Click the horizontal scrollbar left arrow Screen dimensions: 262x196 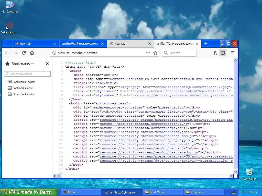click(x=55, y=176)
